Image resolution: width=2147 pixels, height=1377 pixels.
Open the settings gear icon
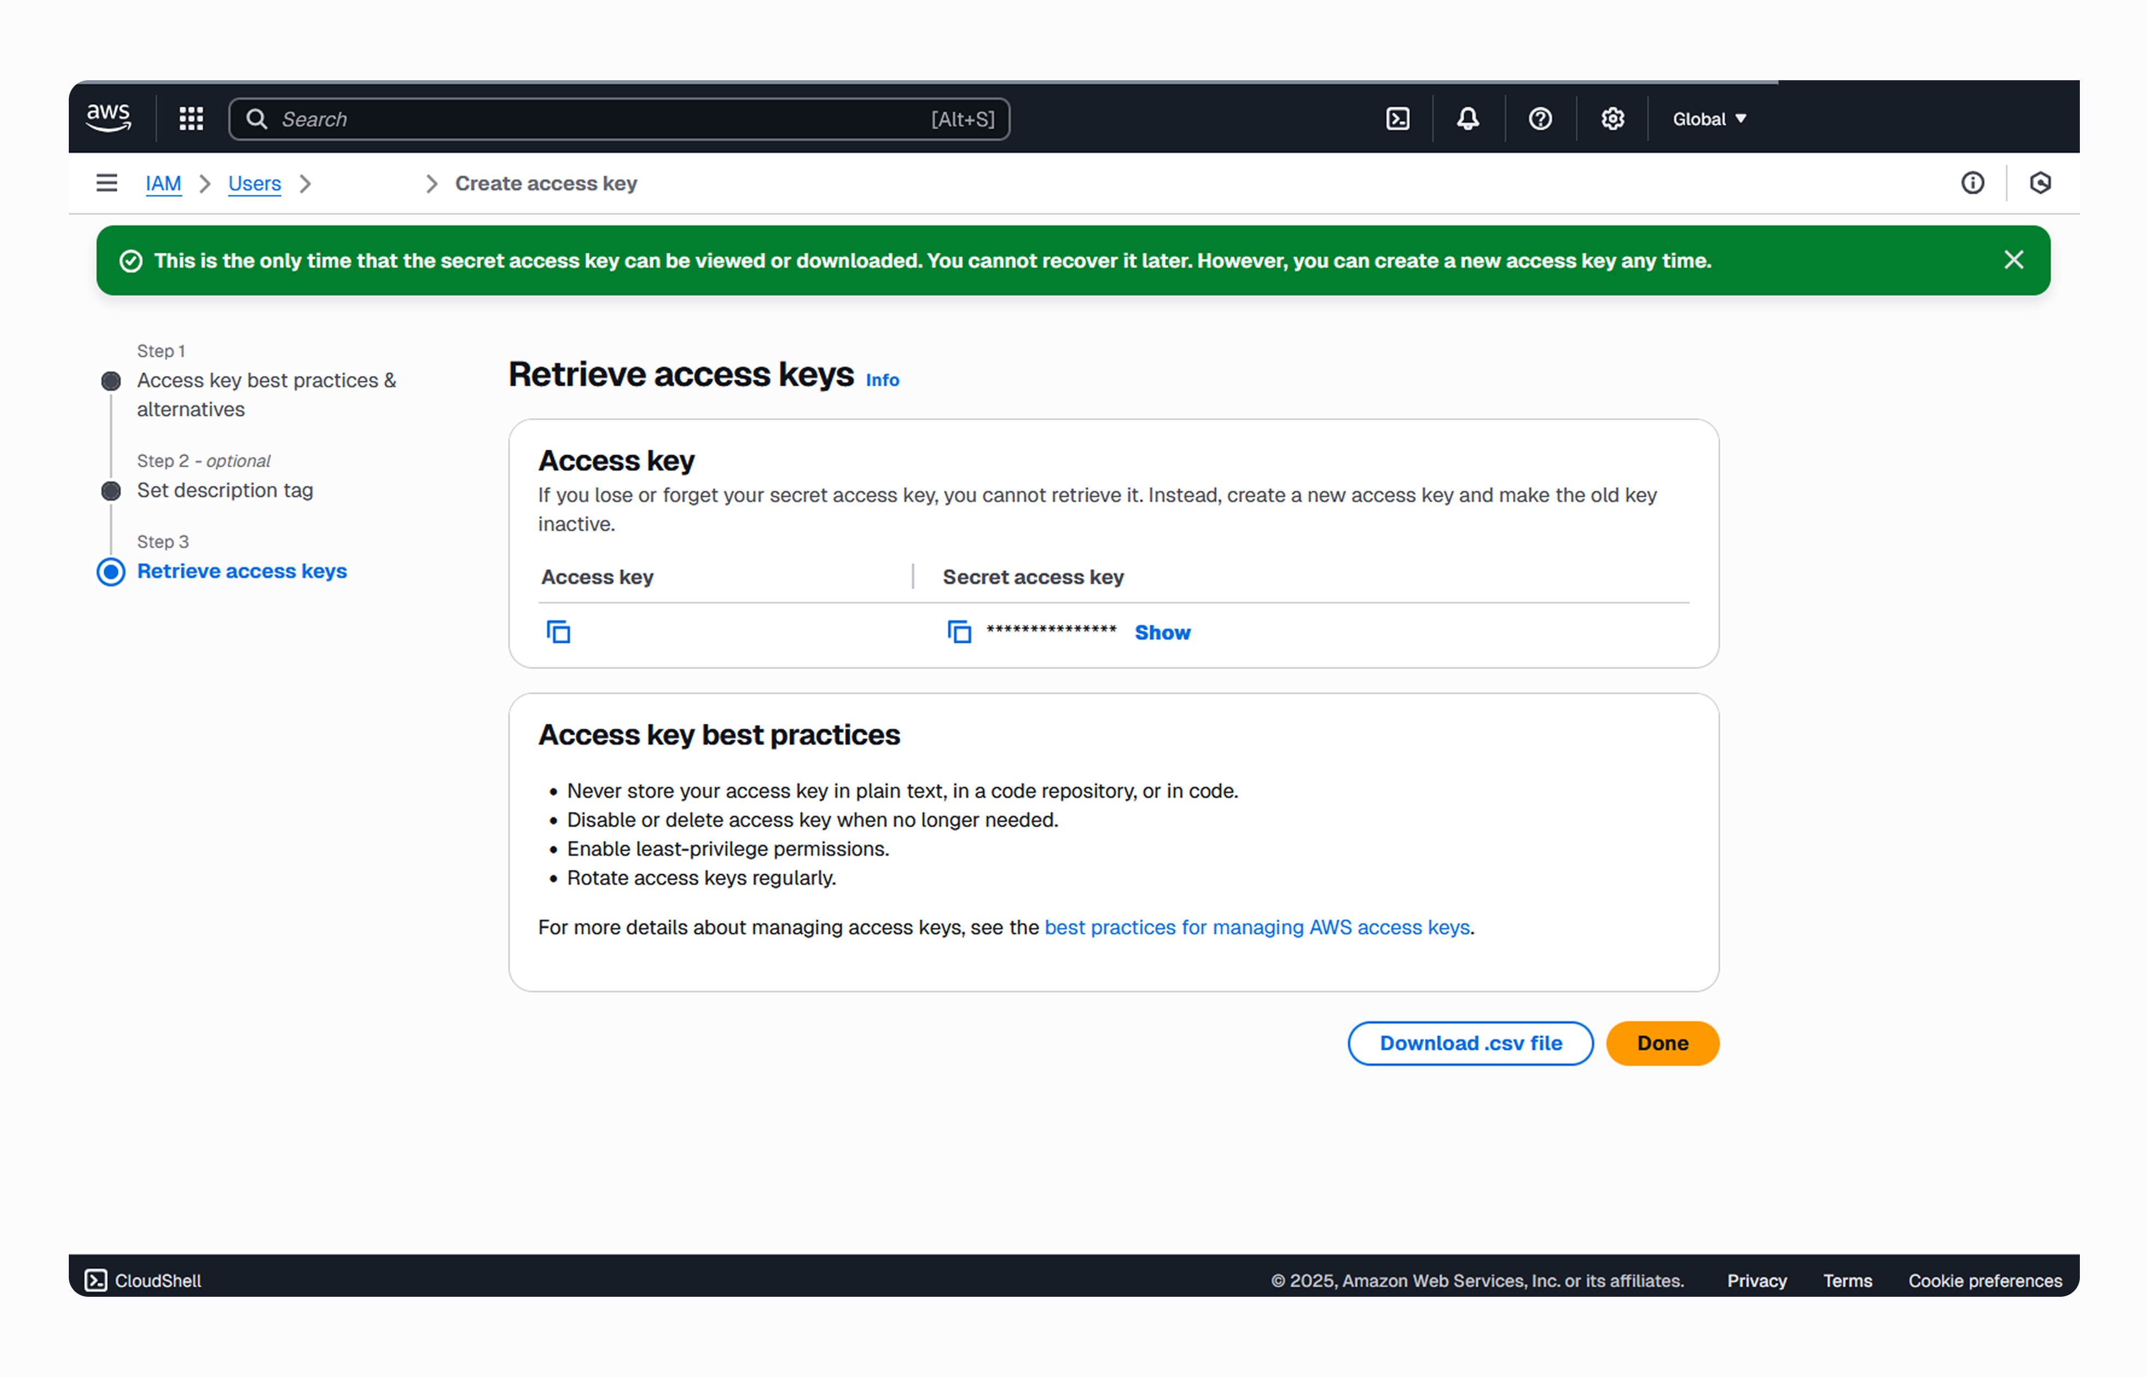1612,119
